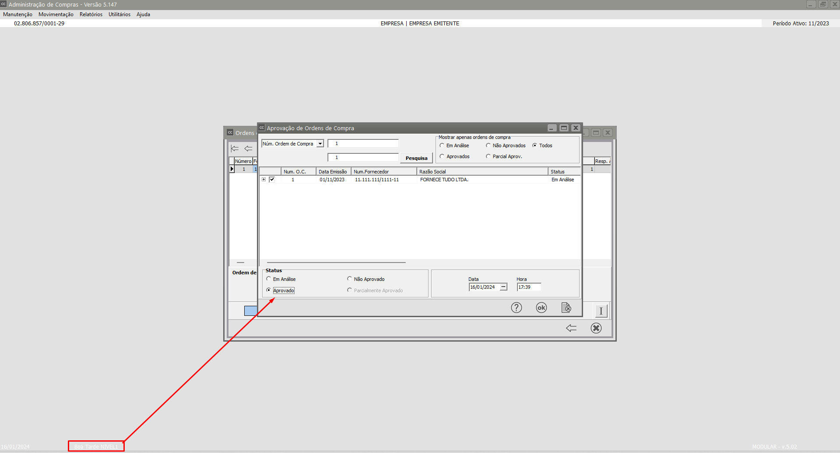The height and width of the screenshot is (453, 840).
Task: Click the Pesquisa button
Action: tap(416, 158)
